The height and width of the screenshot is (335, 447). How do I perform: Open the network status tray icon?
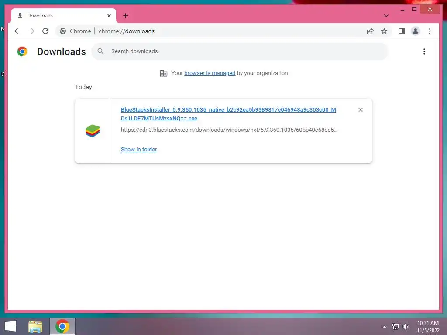coord(395,327)
